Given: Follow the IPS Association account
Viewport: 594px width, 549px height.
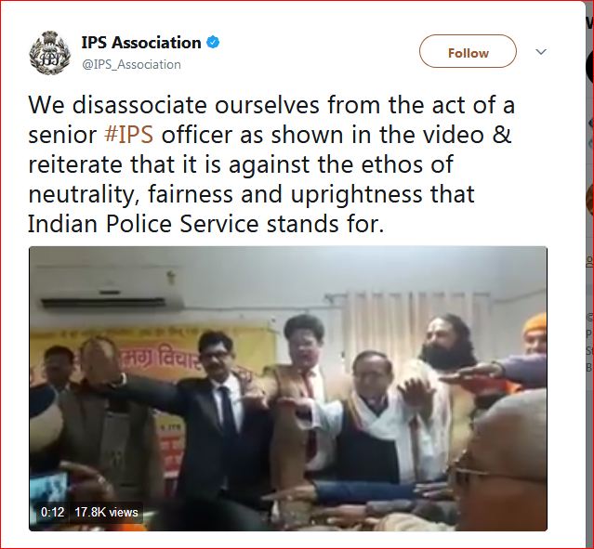Looking at the screenshot, I should coord(468,51).
